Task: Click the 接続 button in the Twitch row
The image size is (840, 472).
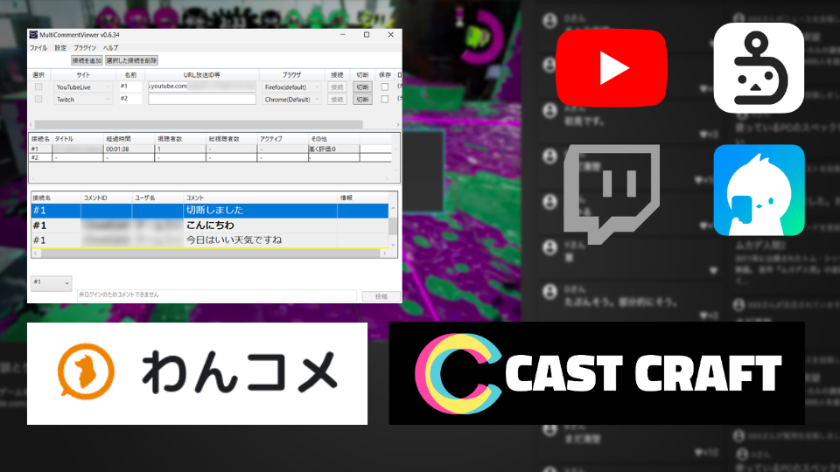Action: [337, 100]
